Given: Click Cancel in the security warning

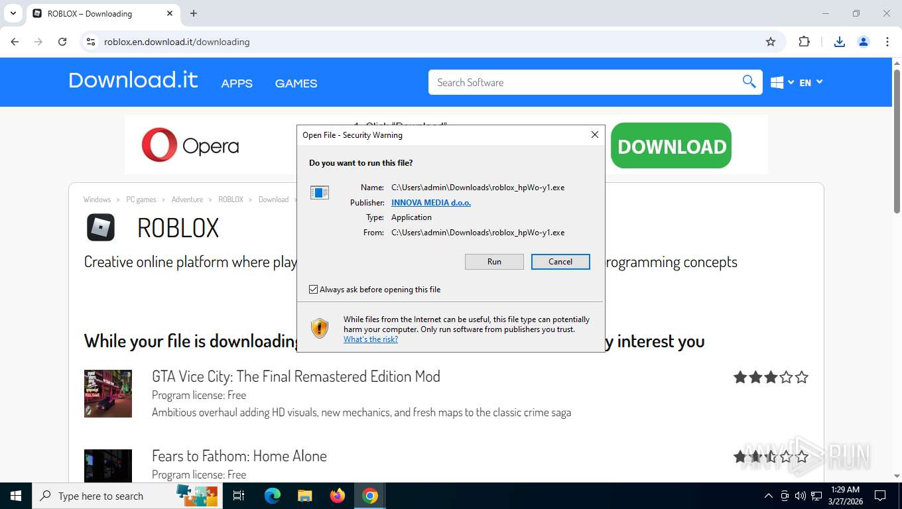Looking at the screenshot, I should point(560,262).
